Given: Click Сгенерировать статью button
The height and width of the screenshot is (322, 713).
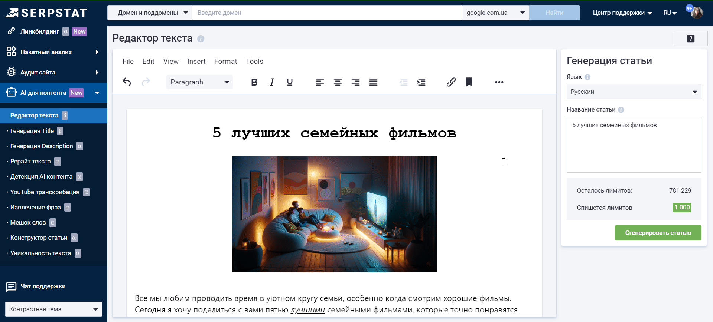Looking at the screenshot, I should point(658,233).
